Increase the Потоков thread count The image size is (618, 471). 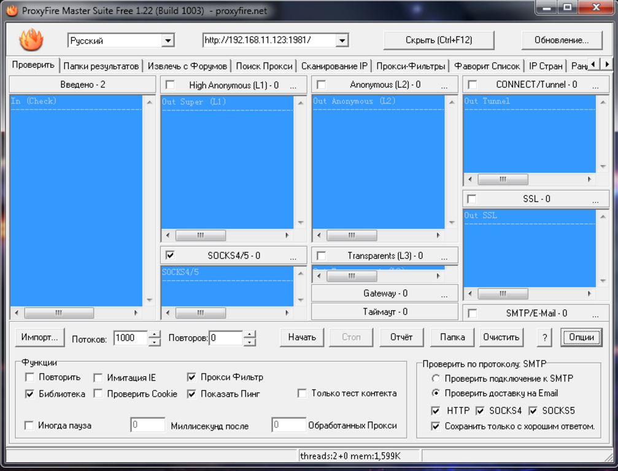(x=155, y=334)
